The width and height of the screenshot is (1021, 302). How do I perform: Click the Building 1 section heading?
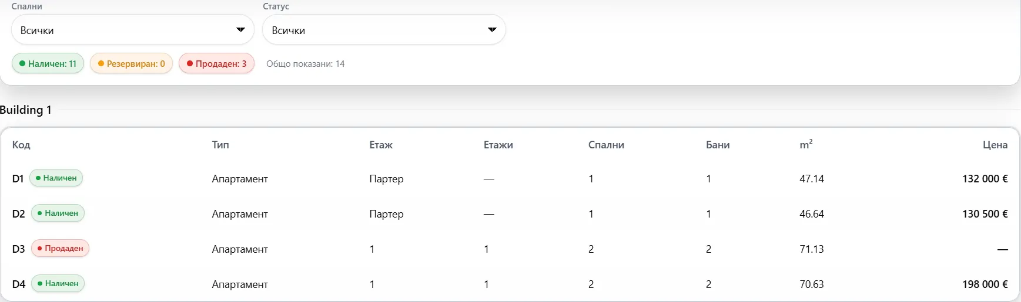pyautogui.click(x=26, y=110)
